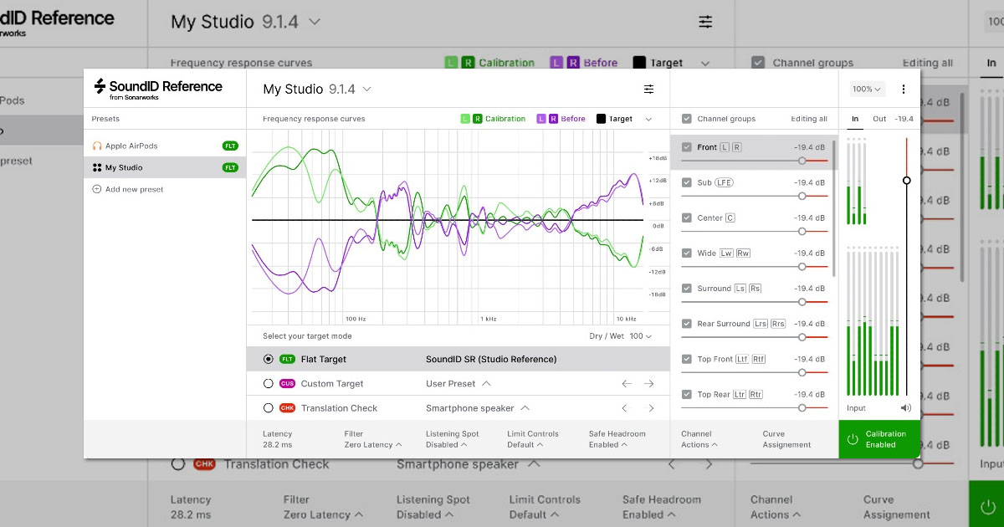Click the Curve Assignement button
The height and width of the screenshot is (527, 1004).
pyautogui.click(x=786, y=439)
